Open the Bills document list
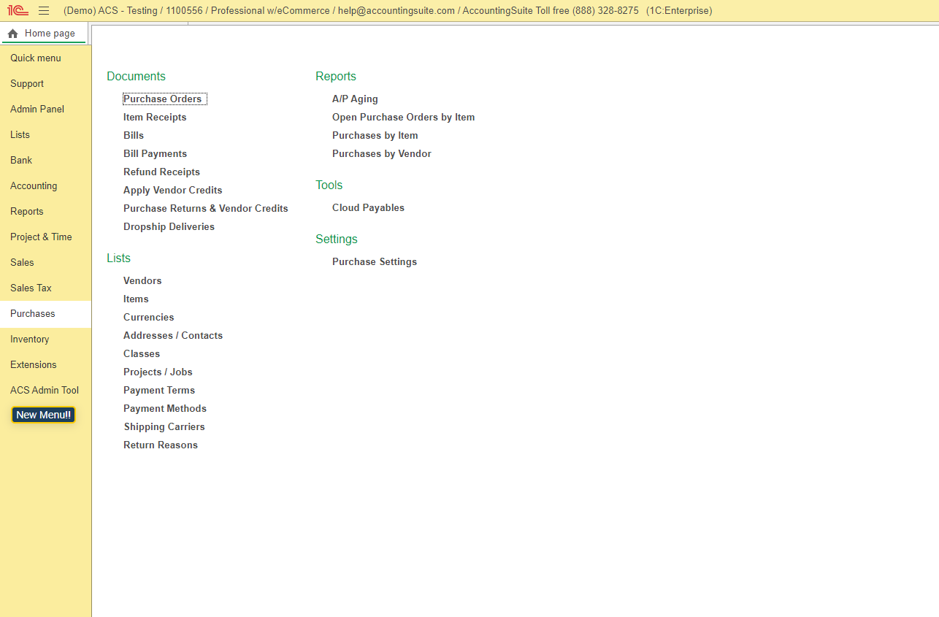939x617 pixels. pos(134,136)
